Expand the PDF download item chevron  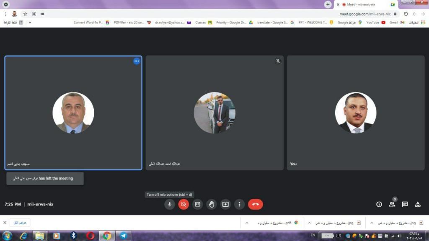[247, 223]
